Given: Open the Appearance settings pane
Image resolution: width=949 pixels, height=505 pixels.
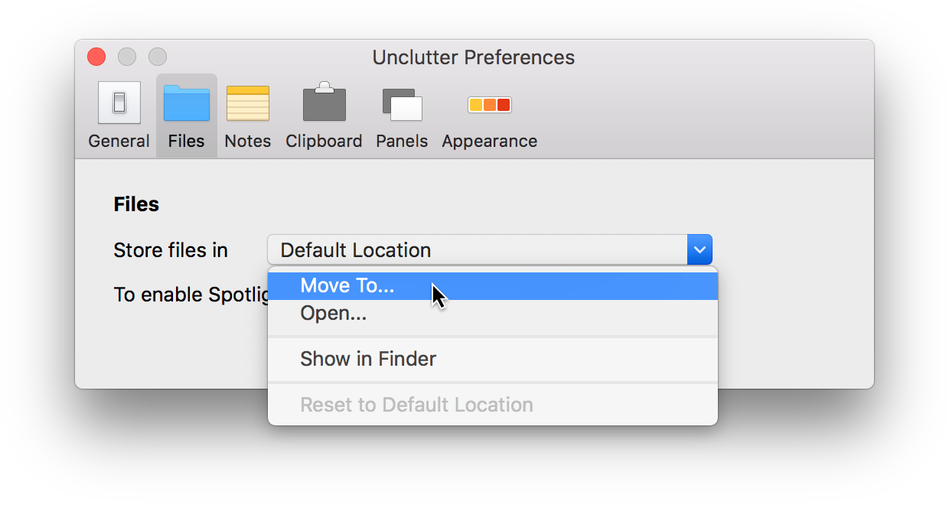Looking at the screenshot, I should pyautogui.click(x=489, y=113).
